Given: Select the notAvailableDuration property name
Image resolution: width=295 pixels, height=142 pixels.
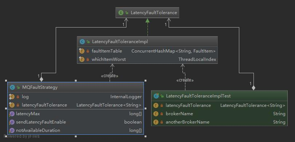Looking at the screenshot, I should (x=38, y=130).
